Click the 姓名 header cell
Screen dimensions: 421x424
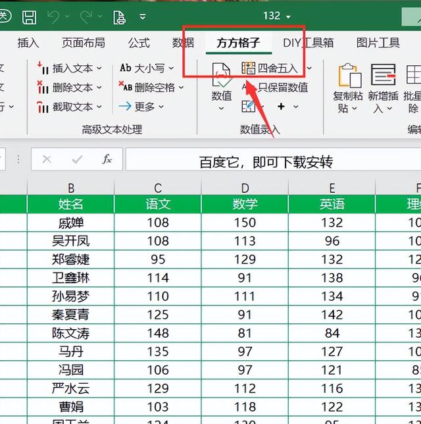(x=71, y=204)
